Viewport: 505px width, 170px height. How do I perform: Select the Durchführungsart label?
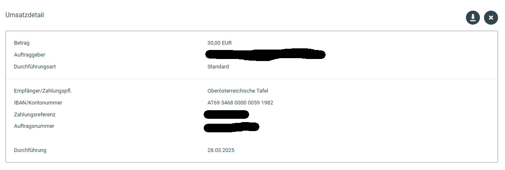[x=35, y=67]
